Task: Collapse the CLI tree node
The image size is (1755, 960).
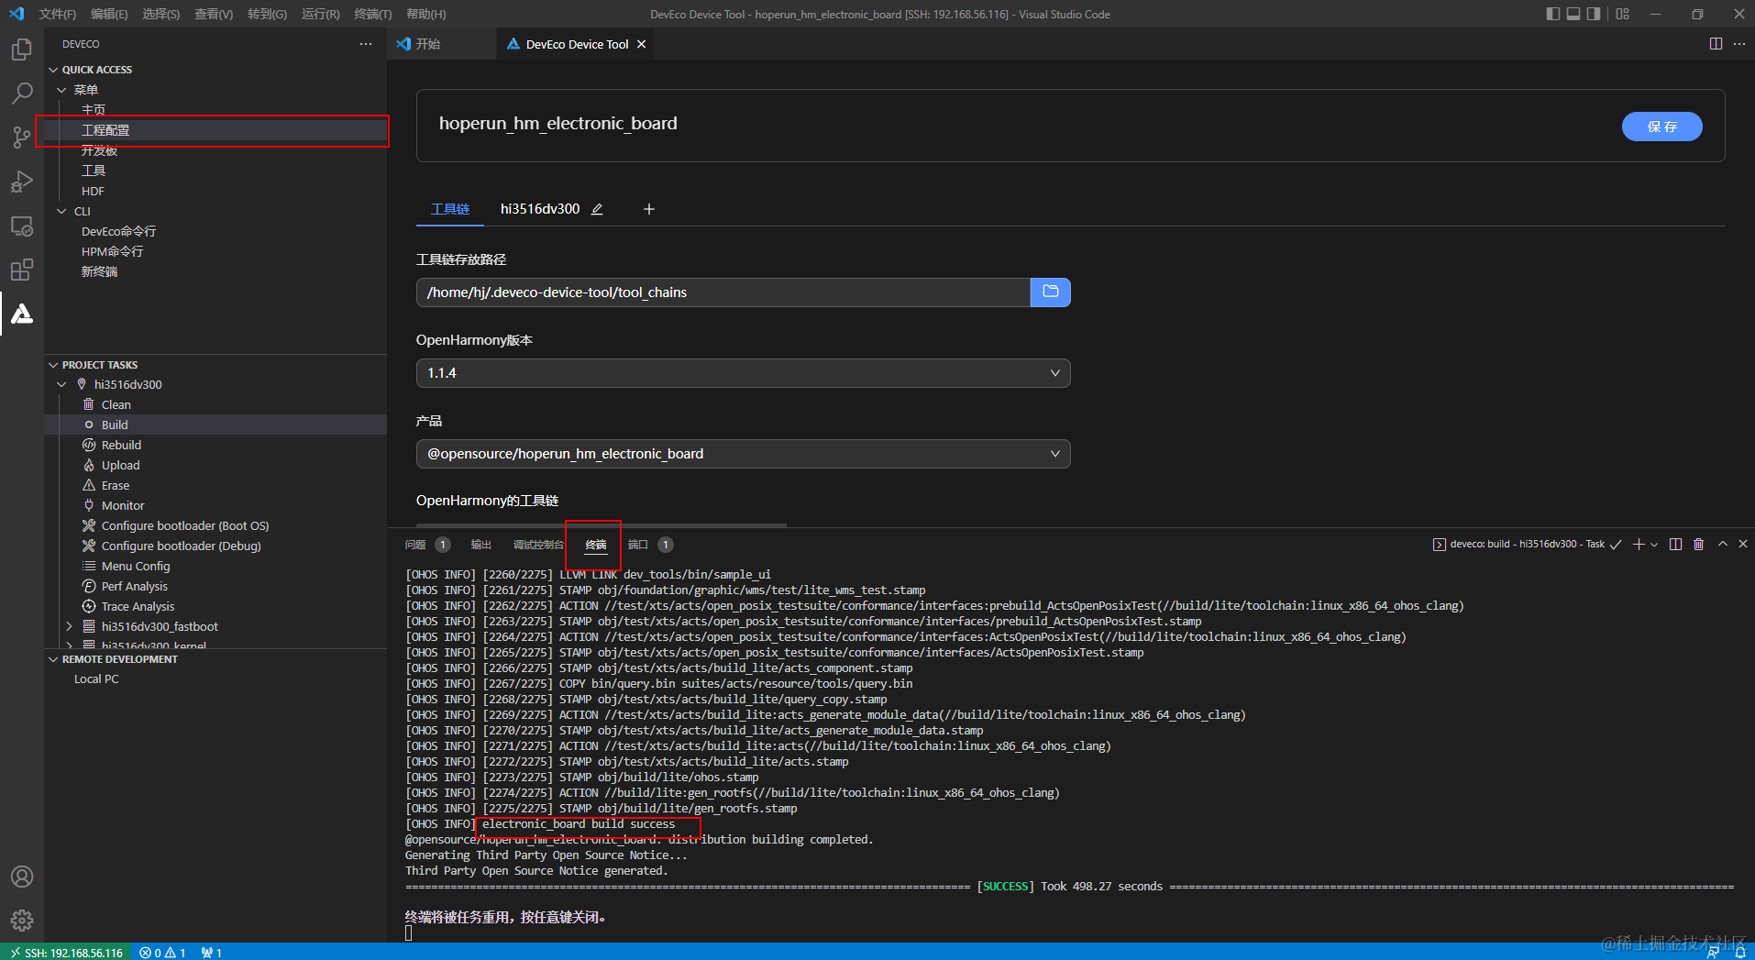Action: (61, 211)
